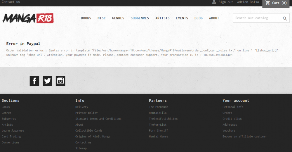292x152 pixels.
Task: Open The Porndude partner link
Action: tap(159, 107)
